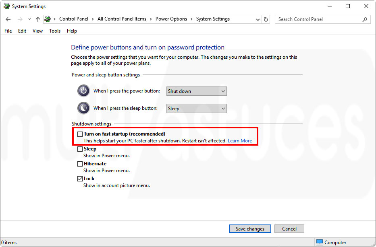The height and width of the screenshot is (247, 376).
Task: Open the power button action dropdown
Action: 196,91
